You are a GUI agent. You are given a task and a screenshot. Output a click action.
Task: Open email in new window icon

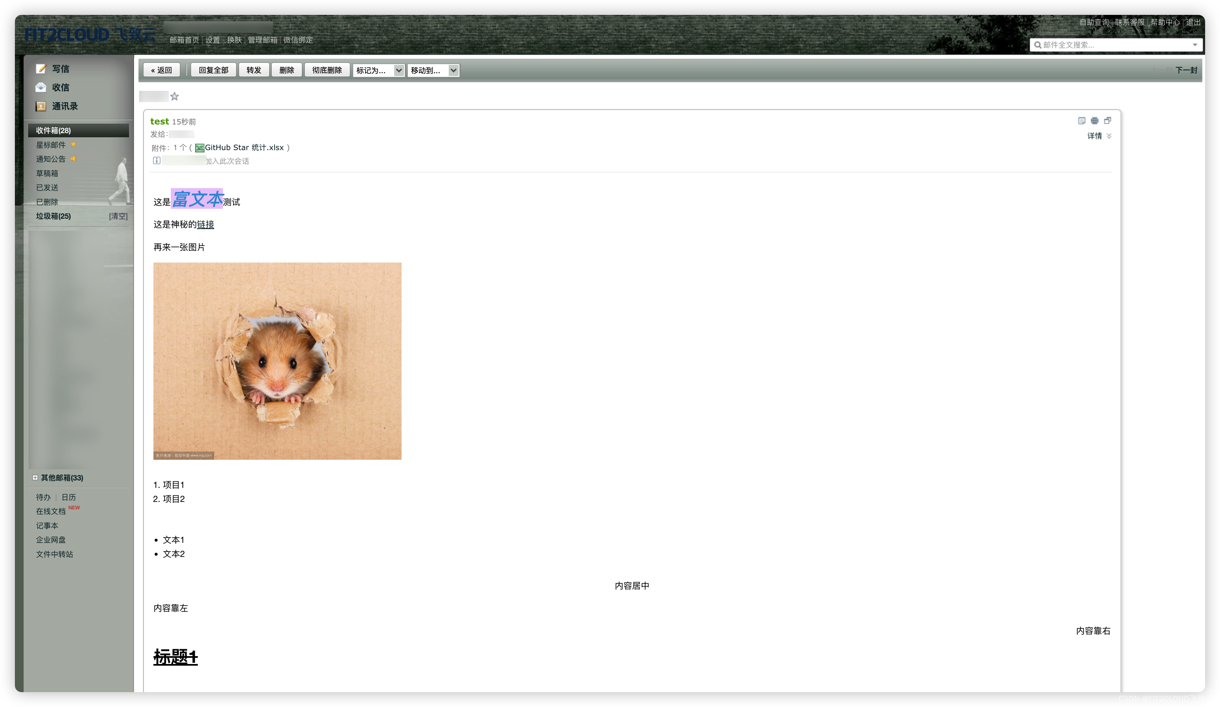(x=1107, y=120)
